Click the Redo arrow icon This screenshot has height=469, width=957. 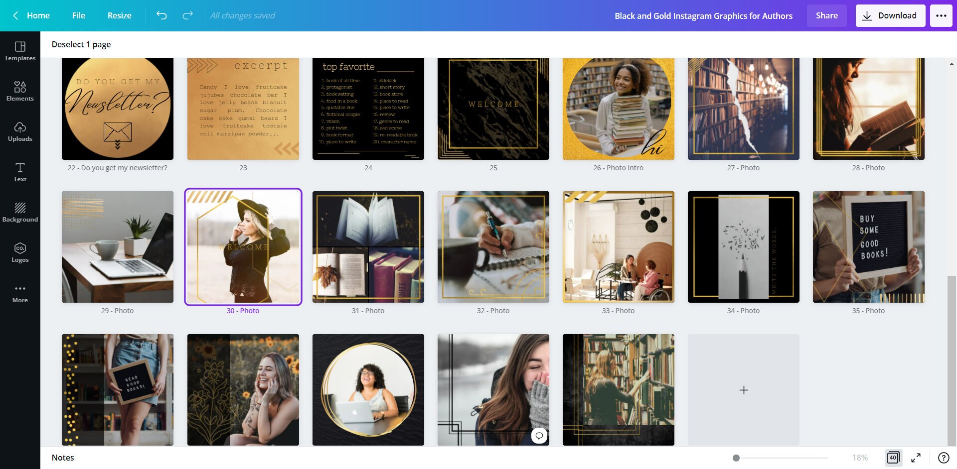188,15
